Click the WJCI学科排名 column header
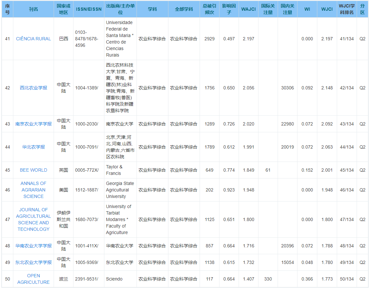 point(347,9)
